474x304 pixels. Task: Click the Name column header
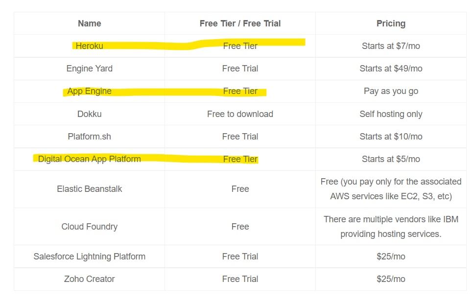point(90,23)
